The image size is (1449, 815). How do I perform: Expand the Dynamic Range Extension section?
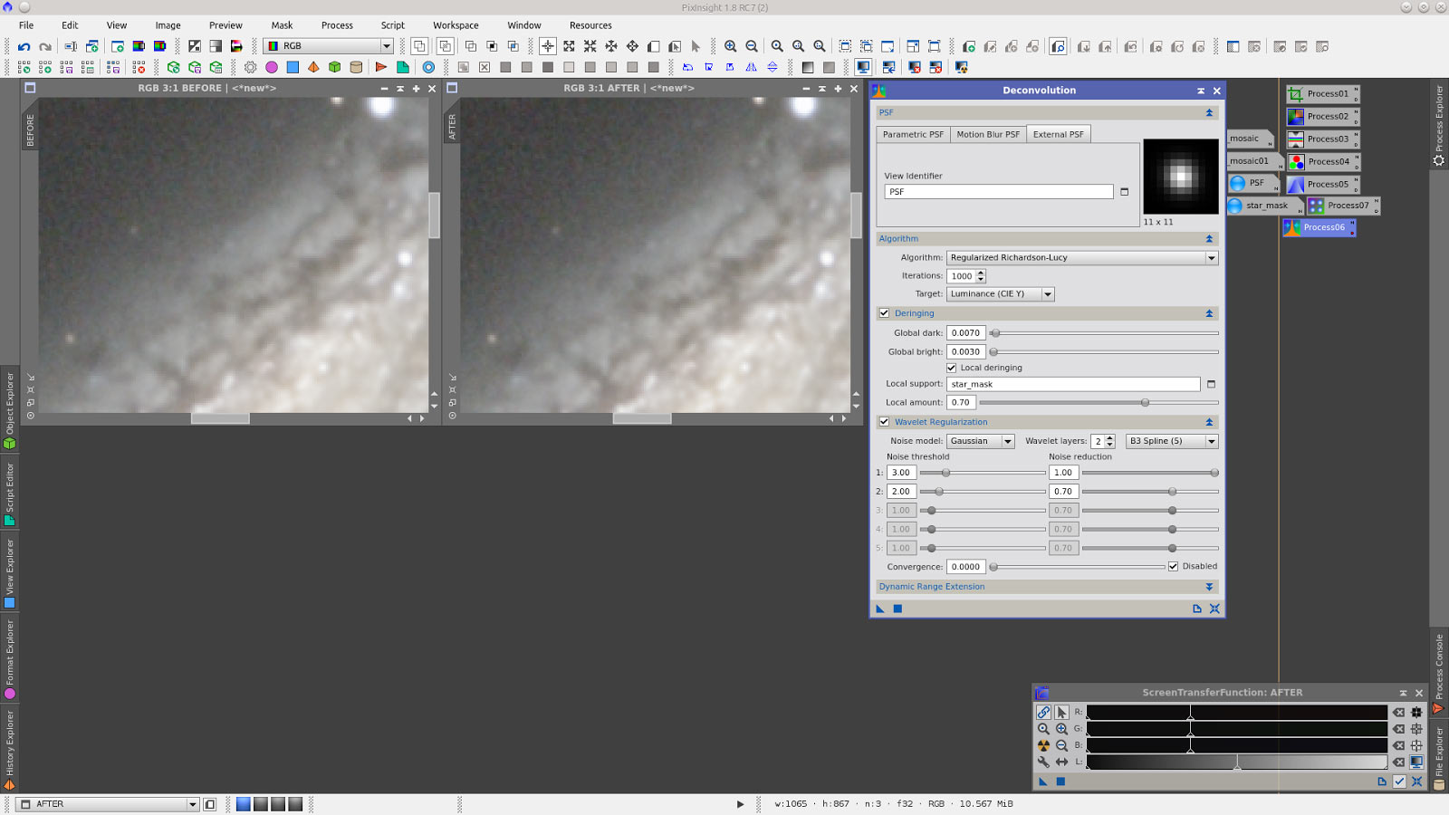1209,587
